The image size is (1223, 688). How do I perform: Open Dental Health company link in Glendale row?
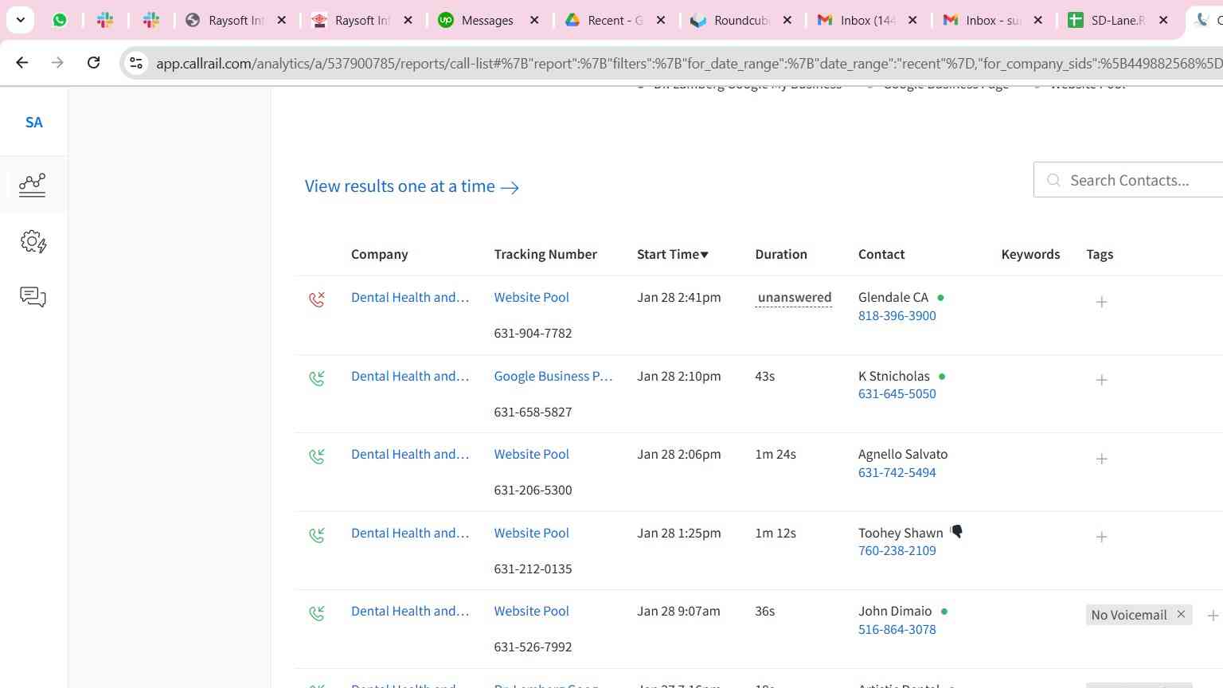[410, 297]
